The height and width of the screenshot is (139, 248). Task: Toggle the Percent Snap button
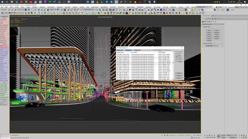74,10
